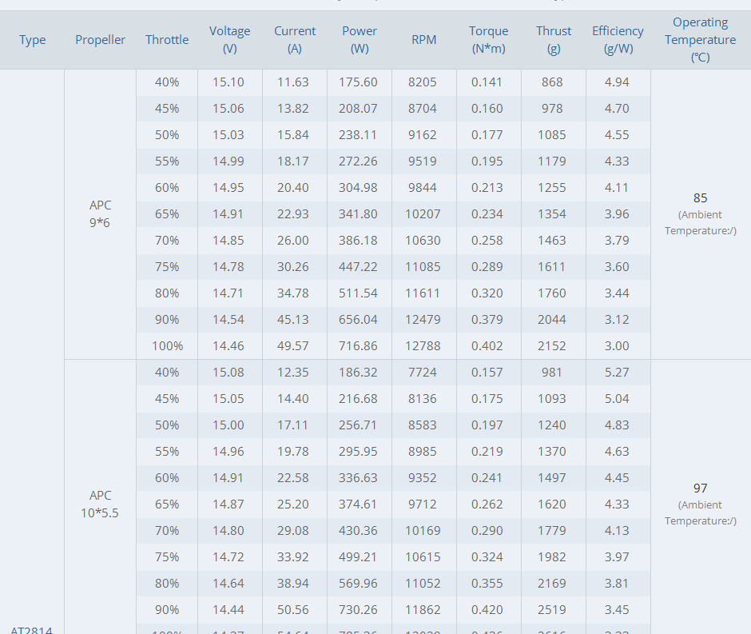The image size is (751, 634).
Task: Click the thrust value 2152
Action: pyautogui.click(x=552, y=346)
